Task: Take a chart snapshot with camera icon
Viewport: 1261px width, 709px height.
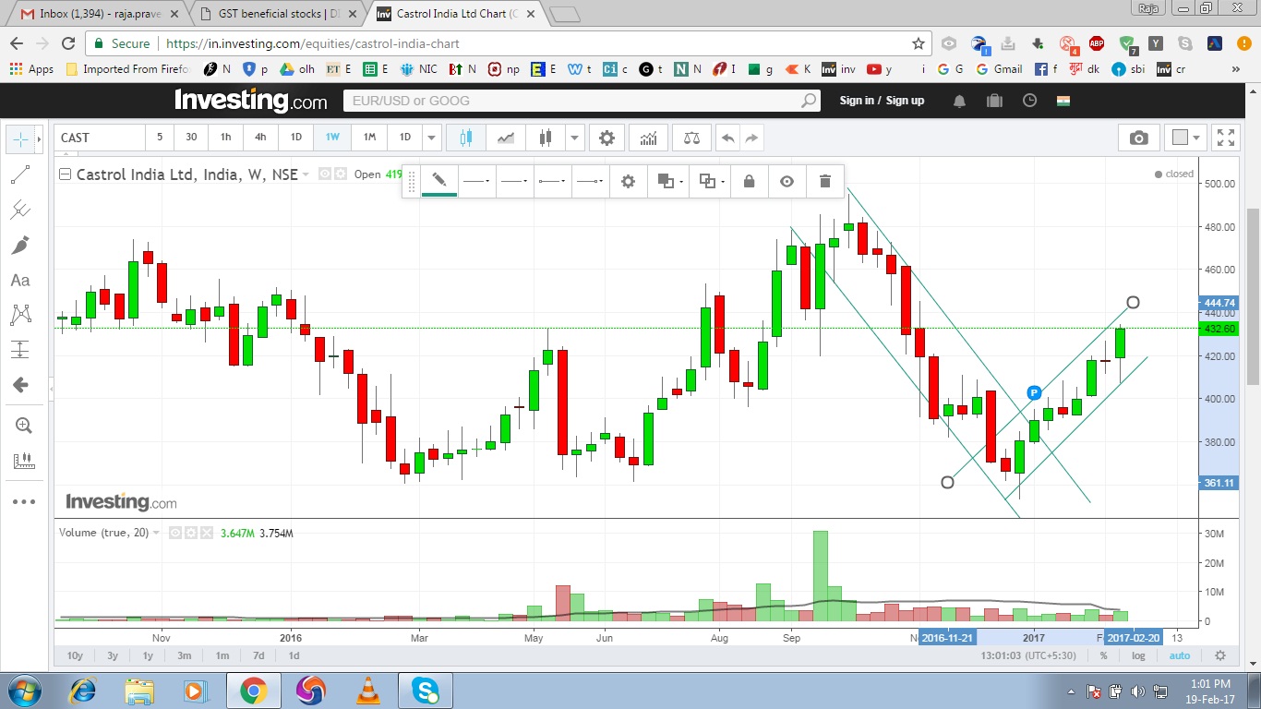Action: (1139, 138)
